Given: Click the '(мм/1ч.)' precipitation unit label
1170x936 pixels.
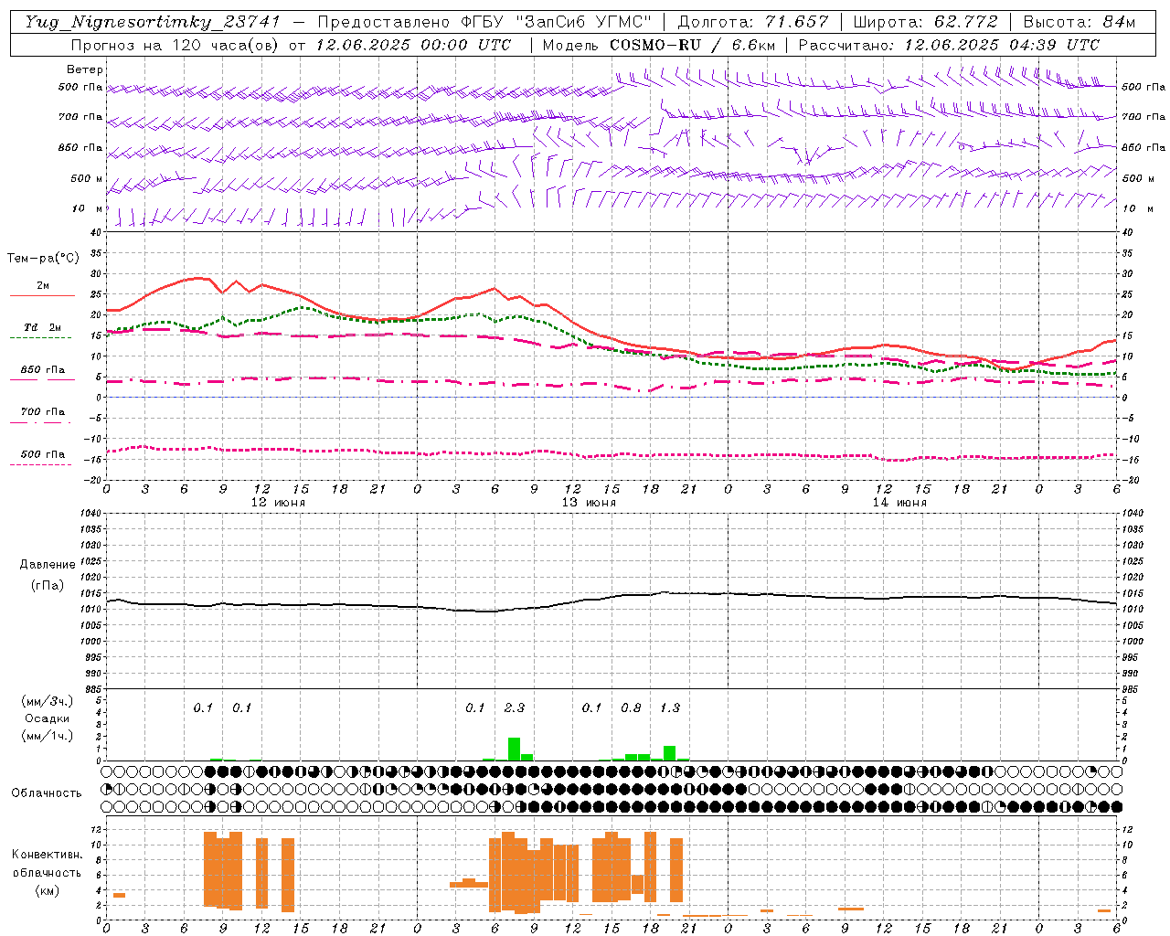Looking at the screenshot, I should [x=48, y=736].
